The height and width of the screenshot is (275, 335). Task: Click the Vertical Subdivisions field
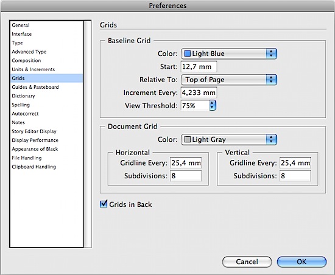(x=295, y=176)
